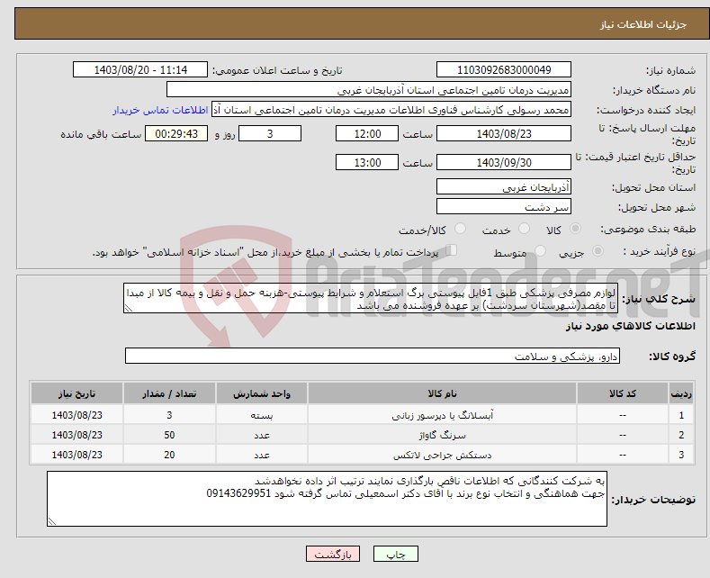Image resolution: width=710 pixels, height=578 pixels.
Task: Click the request creator name field
Action: (x=391, y=110)
